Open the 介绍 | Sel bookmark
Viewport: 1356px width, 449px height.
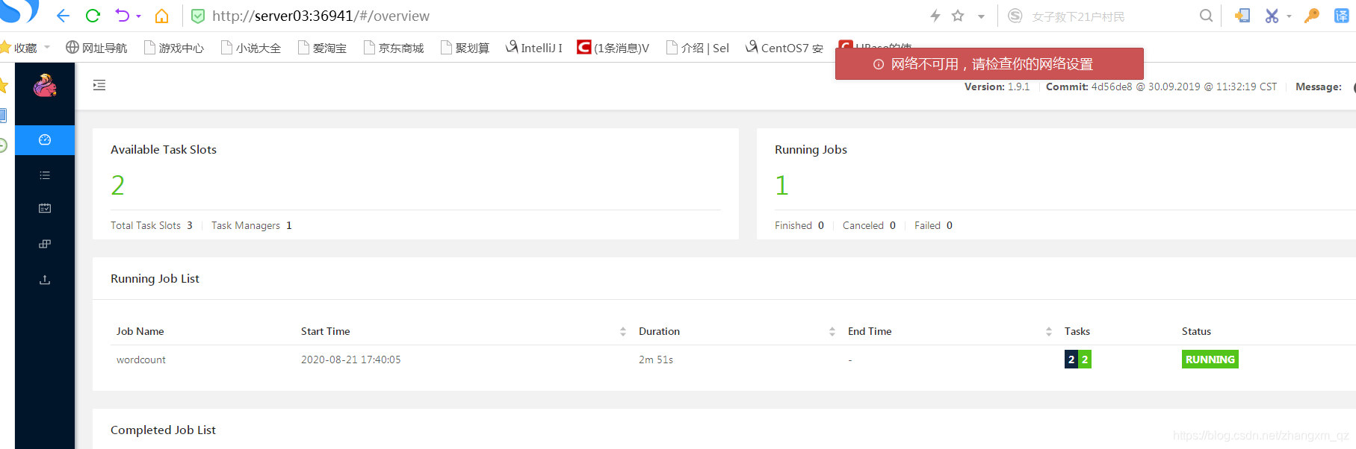(698, 48)
